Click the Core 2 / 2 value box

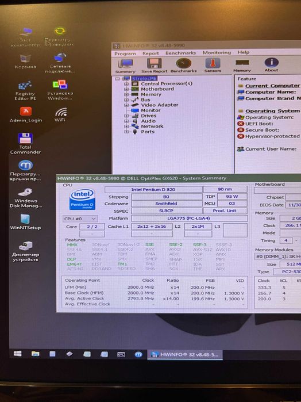coord(92,227)
